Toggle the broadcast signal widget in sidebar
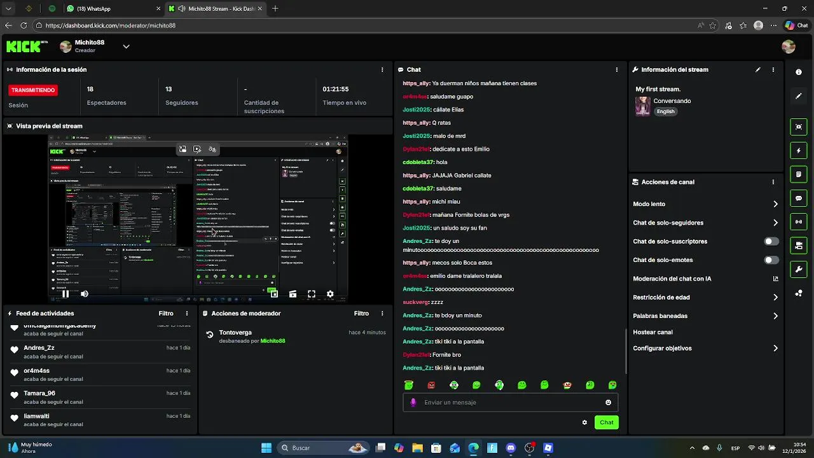The image size is (814, 458). [x=799, y=222]
